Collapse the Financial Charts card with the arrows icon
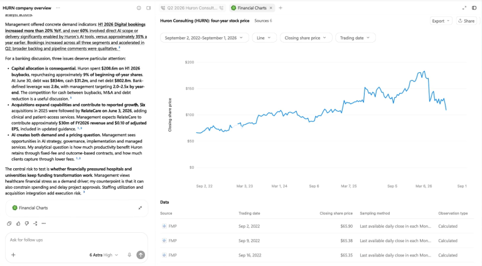 click(x=140, y=208)
